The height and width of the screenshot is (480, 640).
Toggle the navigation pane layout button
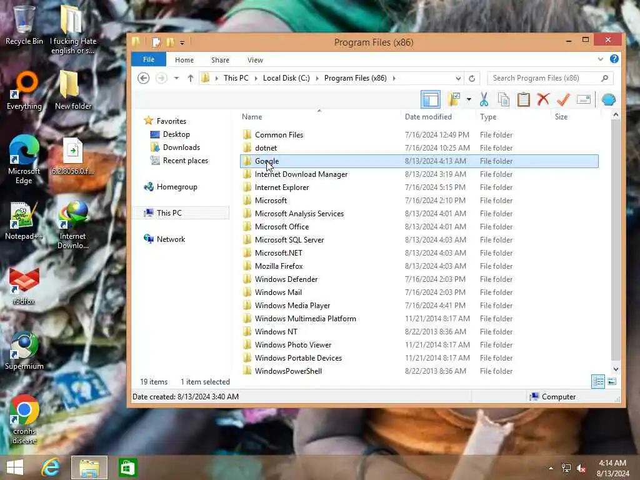[430, 99]
